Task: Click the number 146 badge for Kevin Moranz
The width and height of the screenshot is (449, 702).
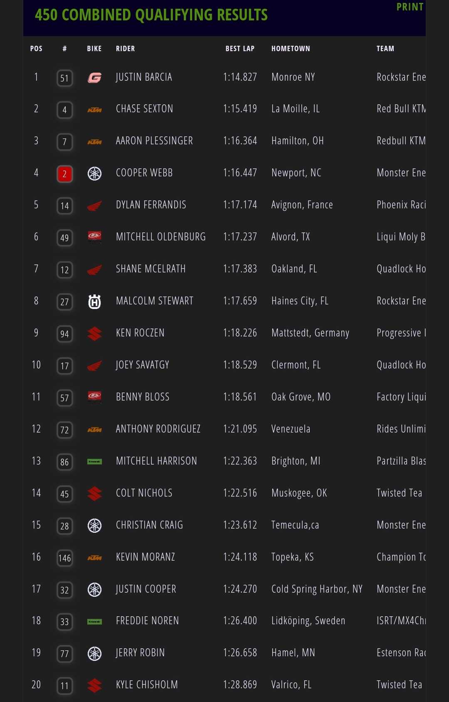Action: pyautogui.click(x=64, y=558)
